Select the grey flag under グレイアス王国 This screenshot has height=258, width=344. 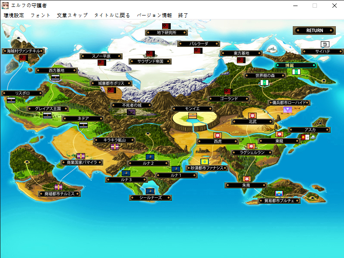coord(47,115)
